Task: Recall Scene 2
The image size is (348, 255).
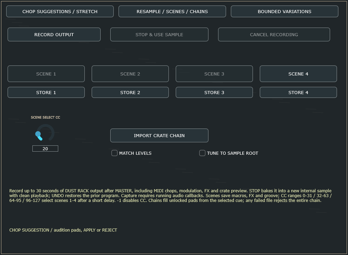Action: (x=130, y=74)
